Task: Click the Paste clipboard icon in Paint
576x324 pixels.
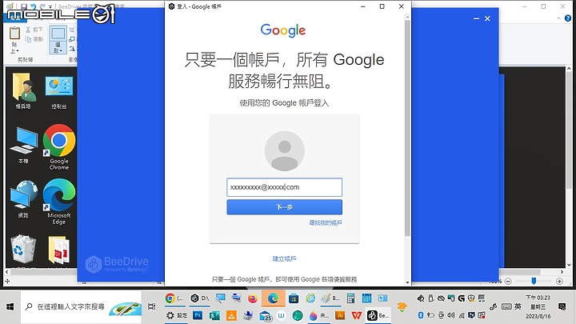Action: point(14,33)
